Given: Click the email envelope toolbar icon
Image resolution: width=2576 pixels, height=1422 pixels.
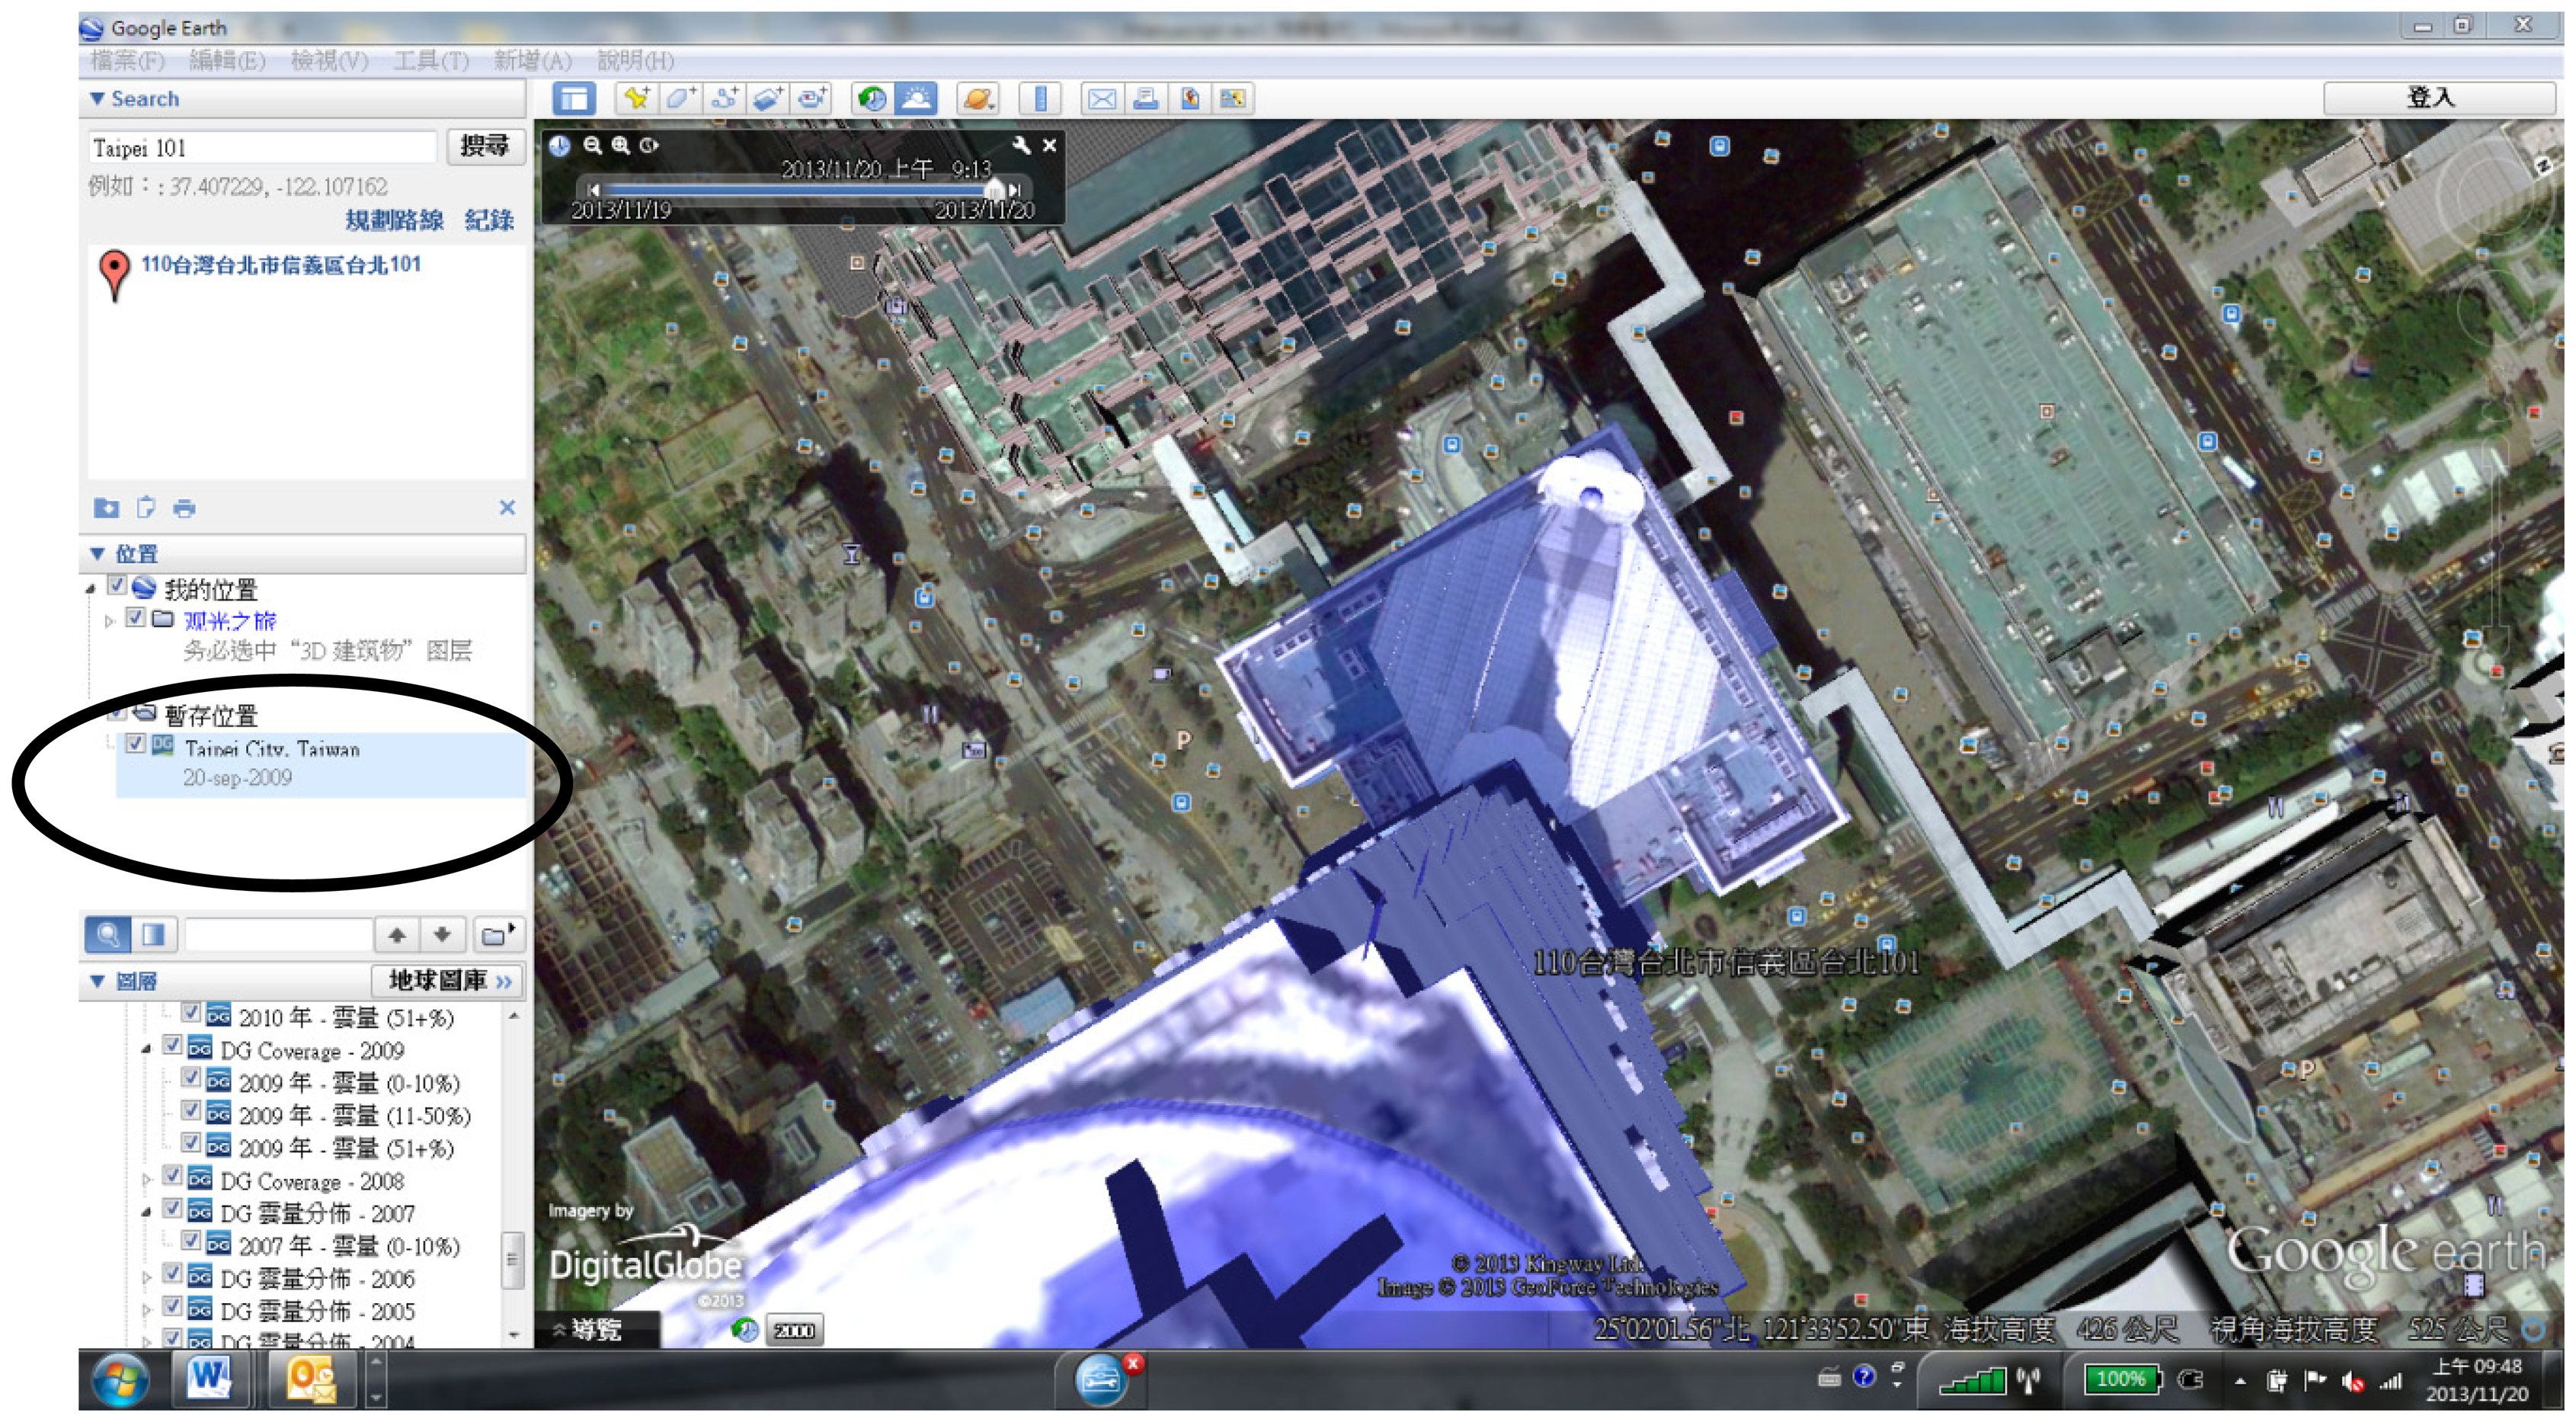Looking at the screenshot, I should tap(1102, 98).
